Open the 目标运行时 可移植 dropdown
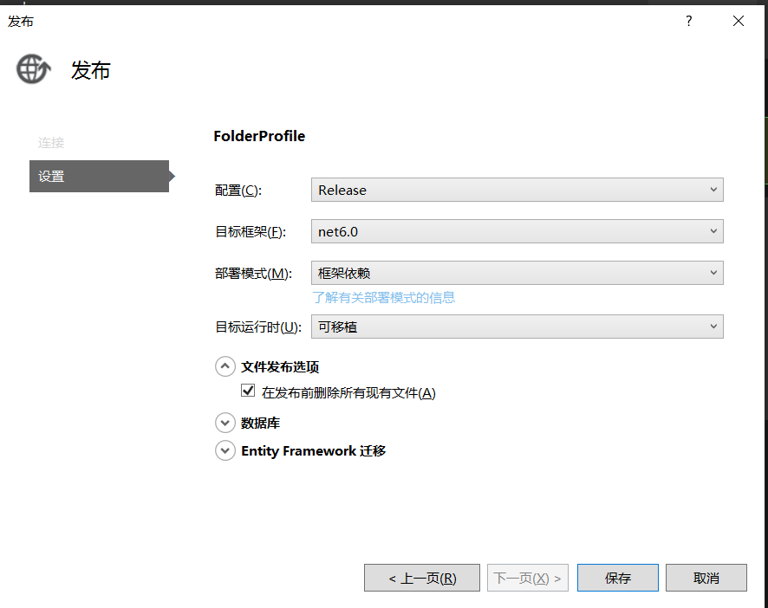 517,327
